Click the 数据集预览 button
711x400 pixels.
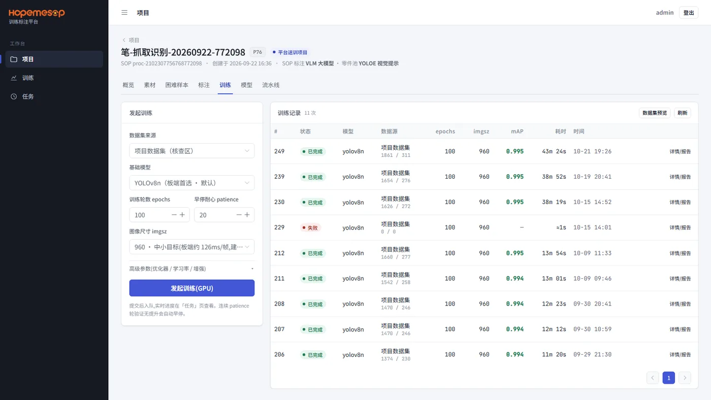[655, 113]
